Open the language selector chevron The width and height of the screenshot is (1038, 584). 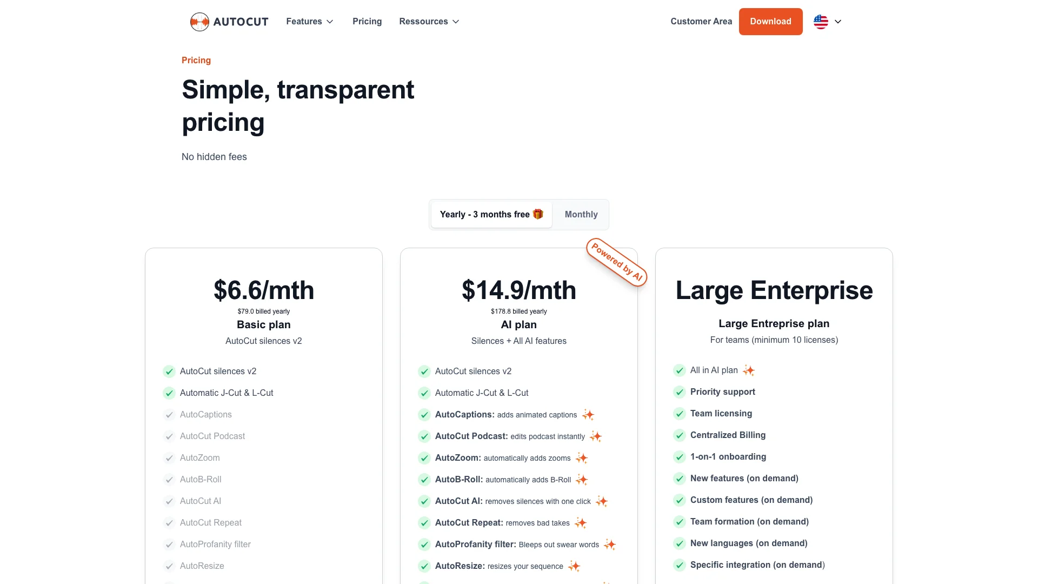(838, 22)
